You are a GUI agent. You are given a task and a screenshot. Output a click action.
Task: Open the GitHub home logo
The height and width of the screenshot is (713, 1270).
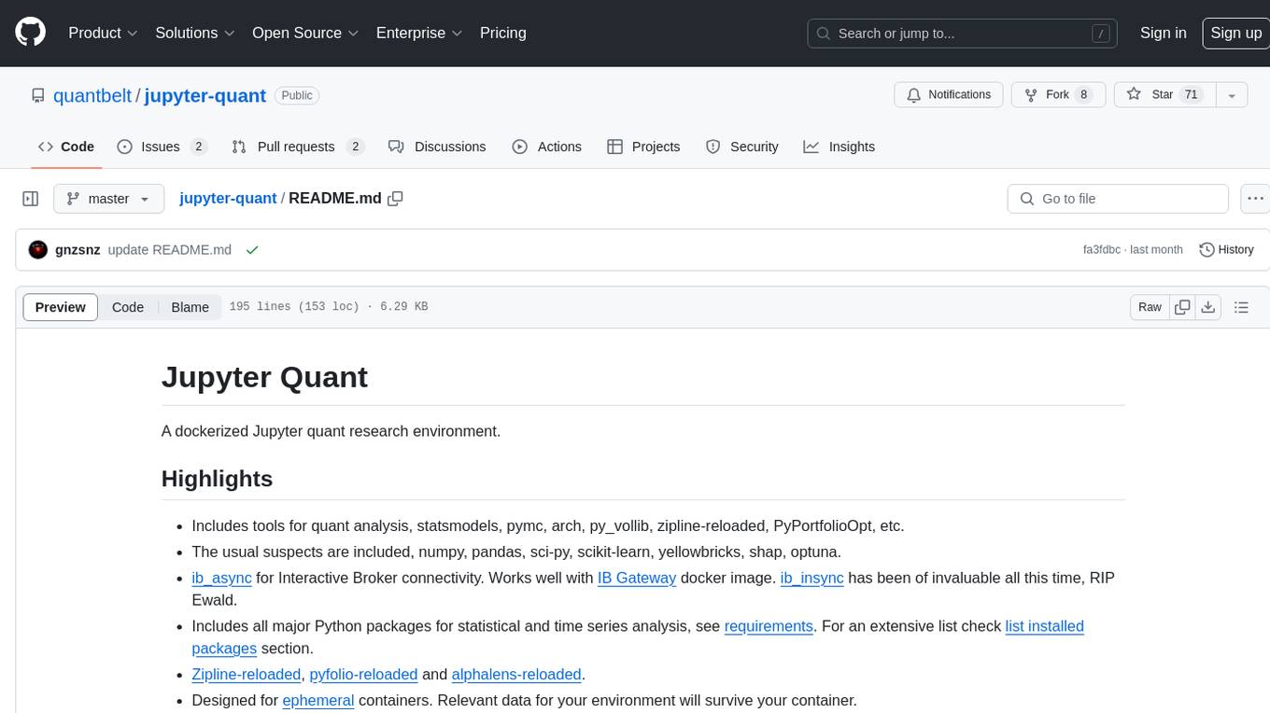click(x=30, y=33)
